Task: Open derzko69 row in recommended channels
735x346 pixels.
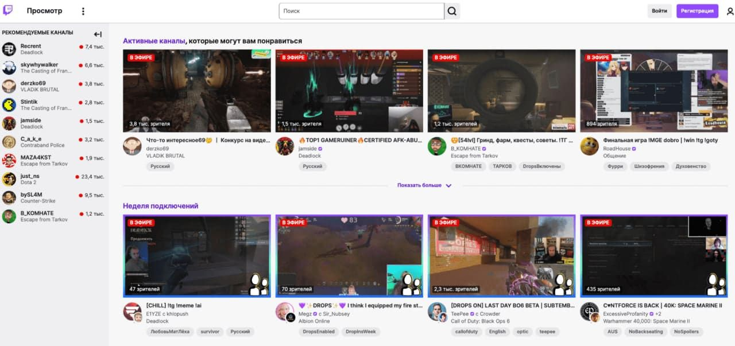Action: tap(53, 87)
